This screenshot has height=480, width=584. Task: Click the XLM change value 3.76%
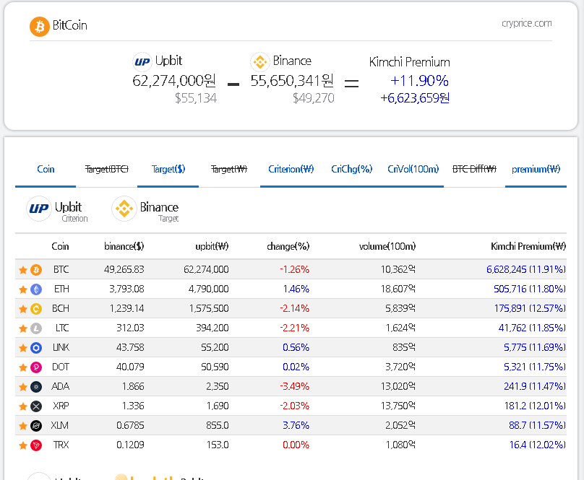coord(296,425)
